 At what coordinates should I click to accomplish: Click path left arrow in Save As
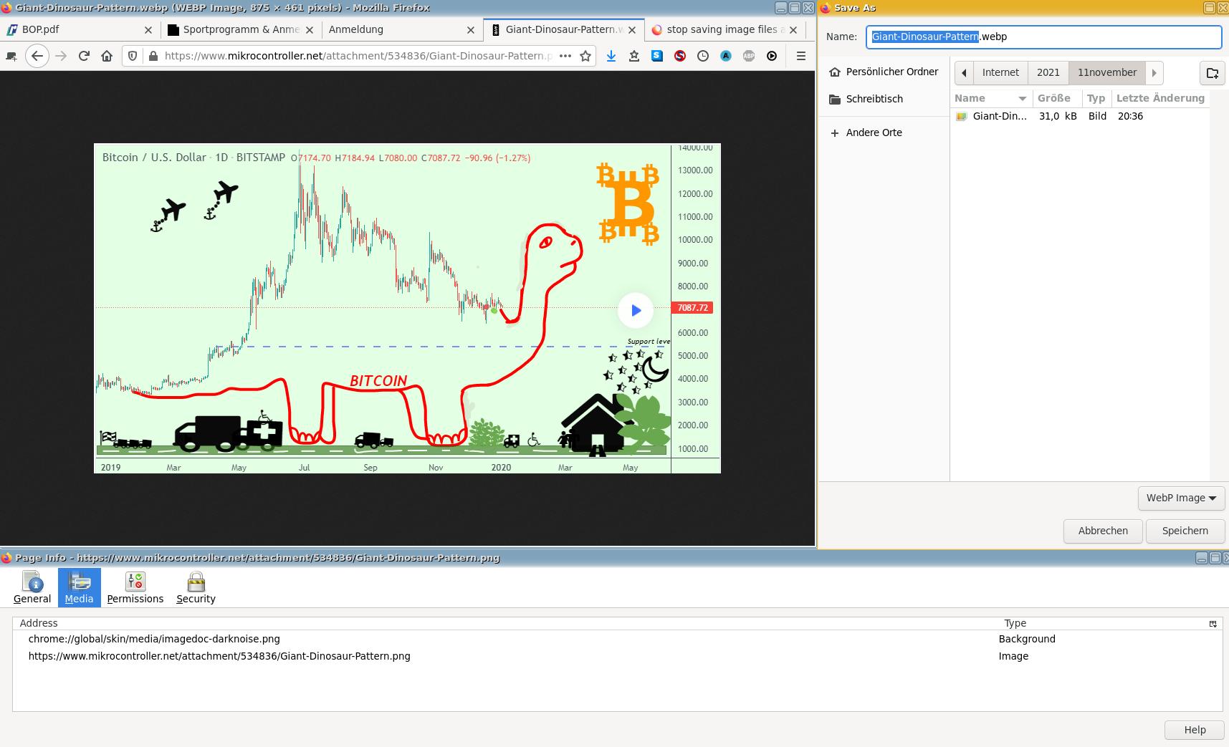coord(964,72)
